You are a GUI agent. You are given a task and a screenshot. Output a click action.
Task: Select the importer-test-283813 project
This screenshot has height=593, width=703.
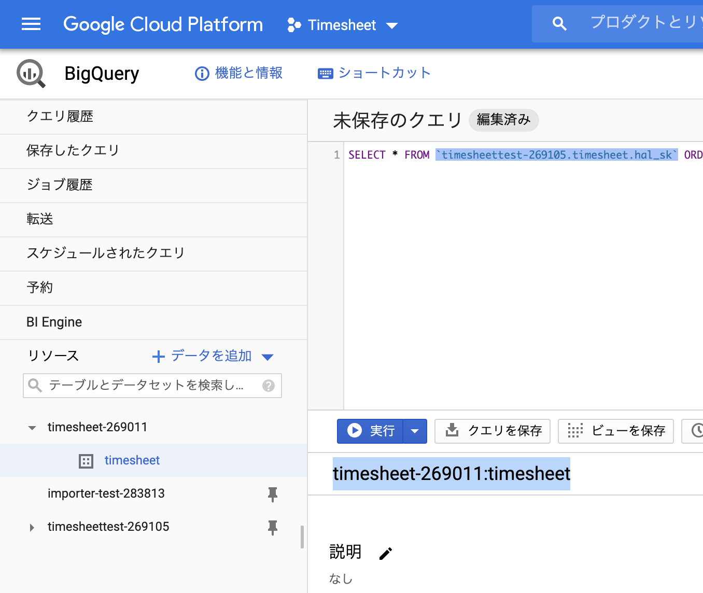point(153,493)
